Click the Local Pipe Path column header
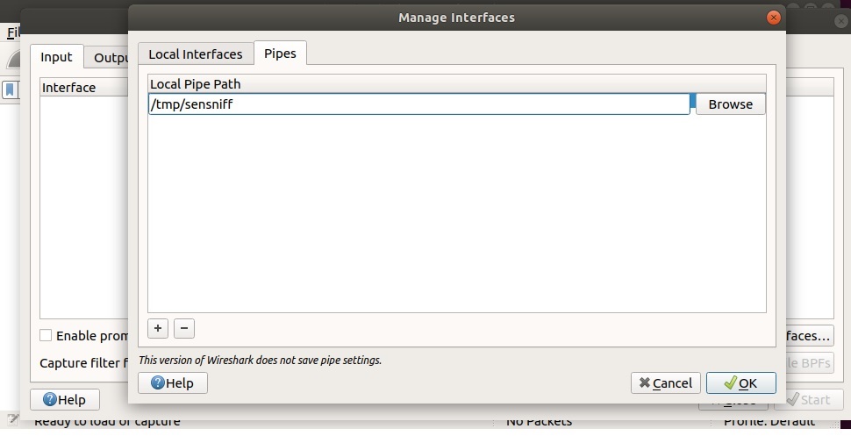Viewport: 851px width, 443px height. tap(195, 83)
